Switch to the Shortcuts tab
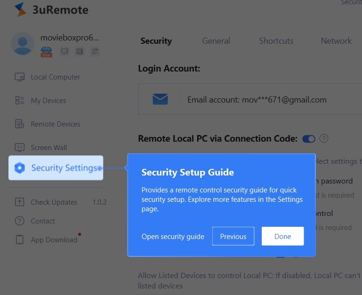362x295 pixels. [x=276, y=41]
